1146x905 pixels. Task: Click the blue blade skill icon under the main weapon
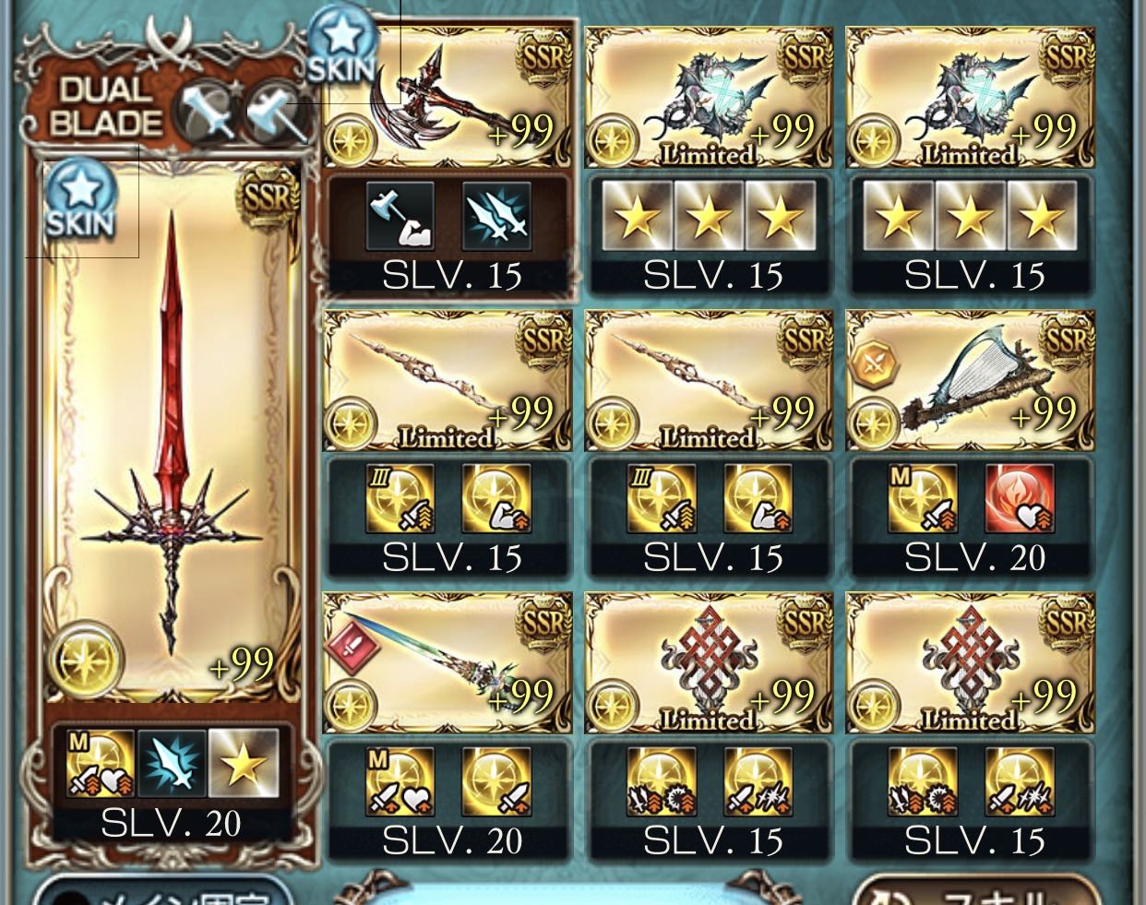(x=172, y=763)
